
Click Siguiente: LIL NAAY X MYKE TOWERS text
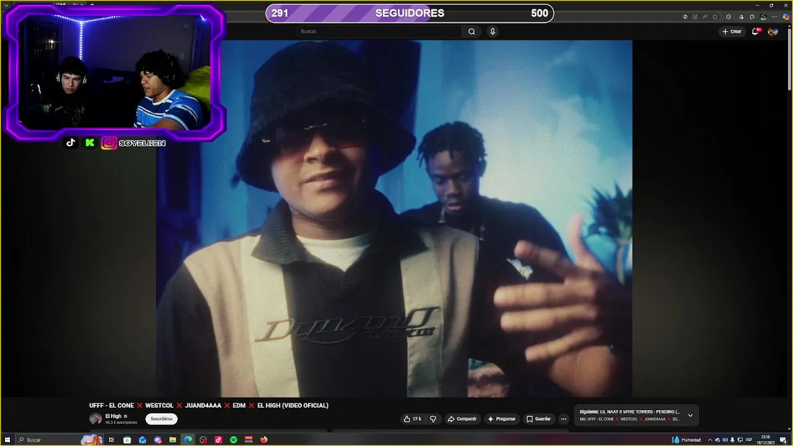(x=629, y=412)
